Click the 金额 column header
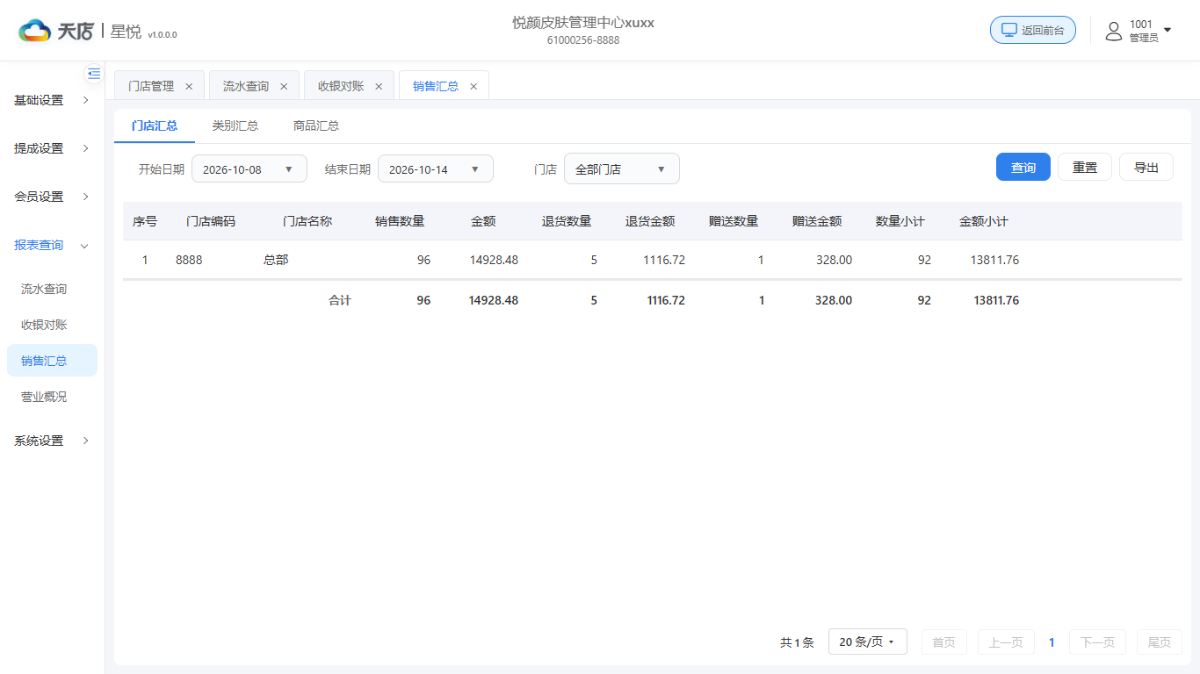 pos(483,221)
